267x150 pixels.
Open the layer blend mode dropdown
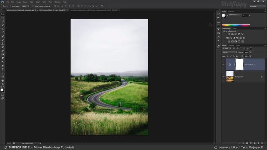[229, 52]
